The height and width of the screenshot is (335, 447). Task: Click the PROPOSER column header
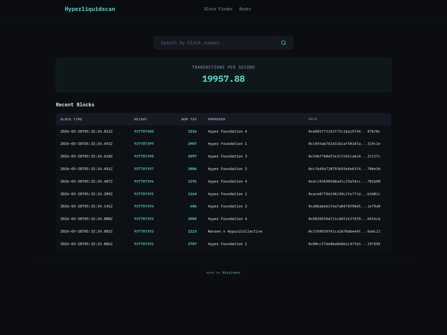point(217,119)
